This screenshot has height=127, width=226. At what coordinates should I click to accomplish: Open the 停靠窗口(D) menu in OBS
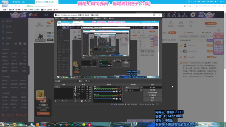78,18
